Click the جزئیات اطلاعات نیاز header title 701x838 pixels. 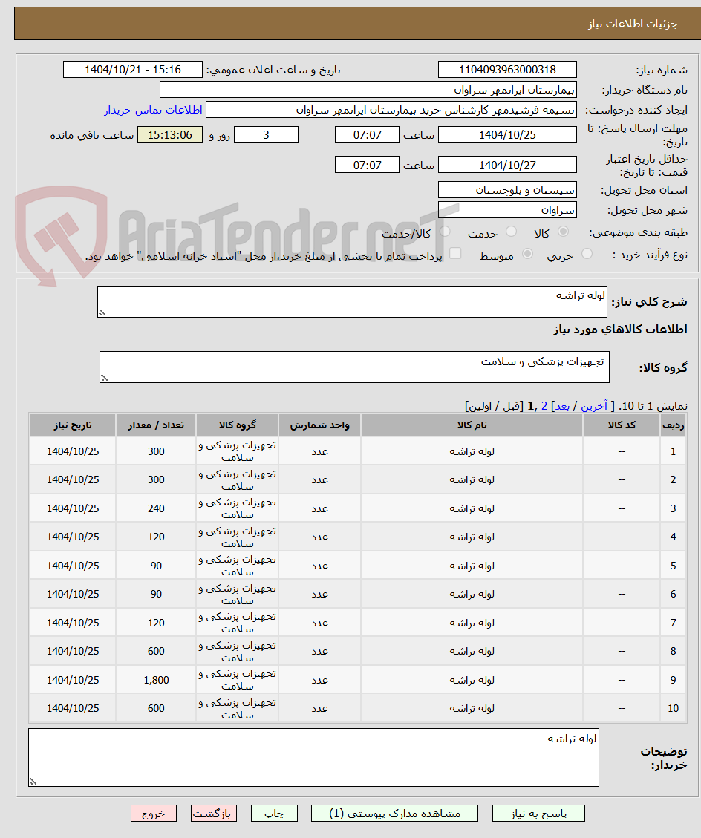[x=633, y=24]
